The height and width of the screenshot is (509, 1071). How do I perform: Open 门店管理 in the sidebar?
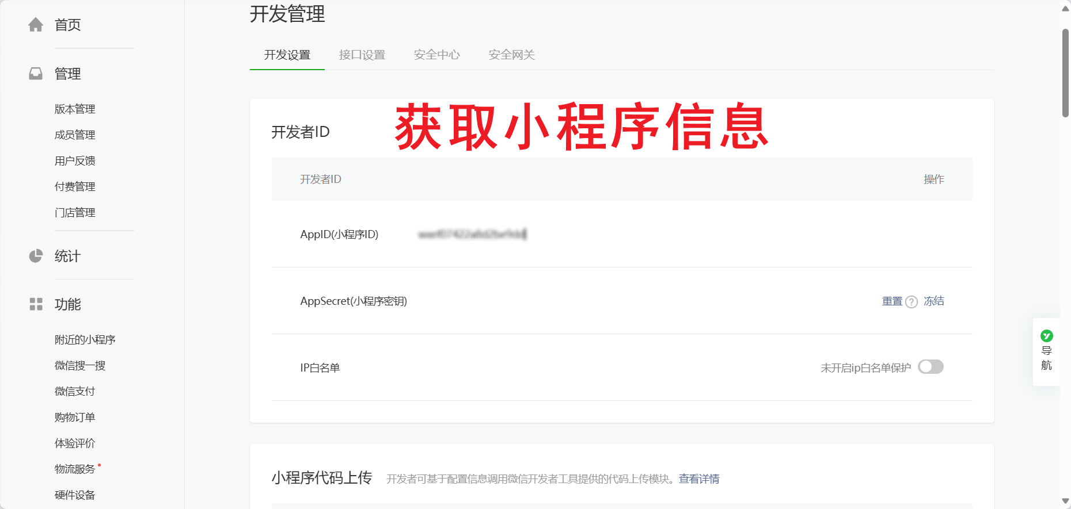click(x=75, y=213)
